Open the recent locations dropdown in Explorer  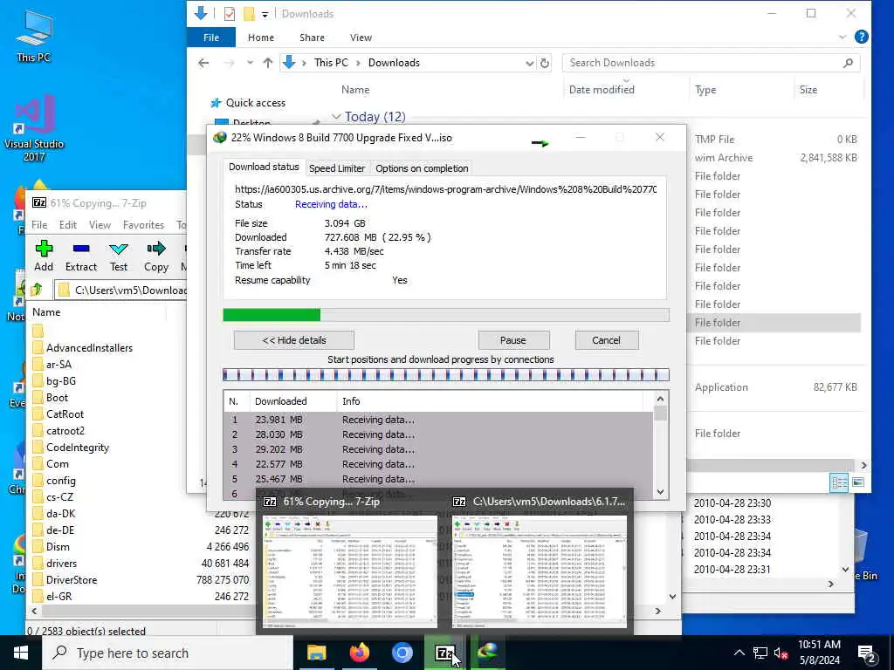(x=250, y=63)
